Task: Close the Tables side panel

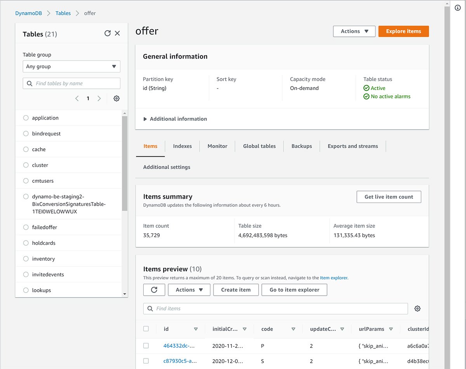Action: click(117, 34)
